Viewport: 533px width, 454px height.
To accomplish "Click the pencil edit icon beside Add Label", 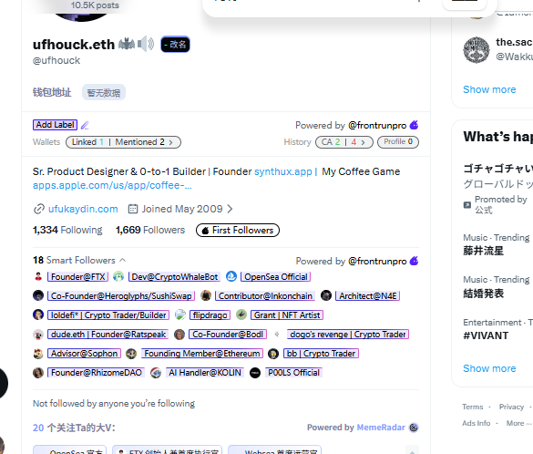I will tap(85, 126).
